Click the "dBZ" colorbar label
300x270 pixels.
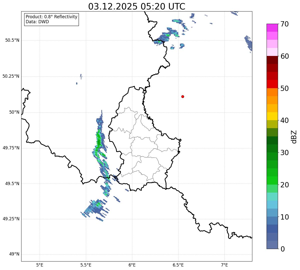pos(294,137)
